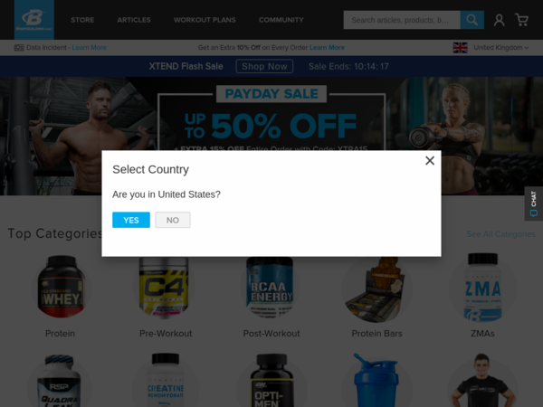Open Data Incident Learn More link
The image size is (543, 407).
pos(90,48)
